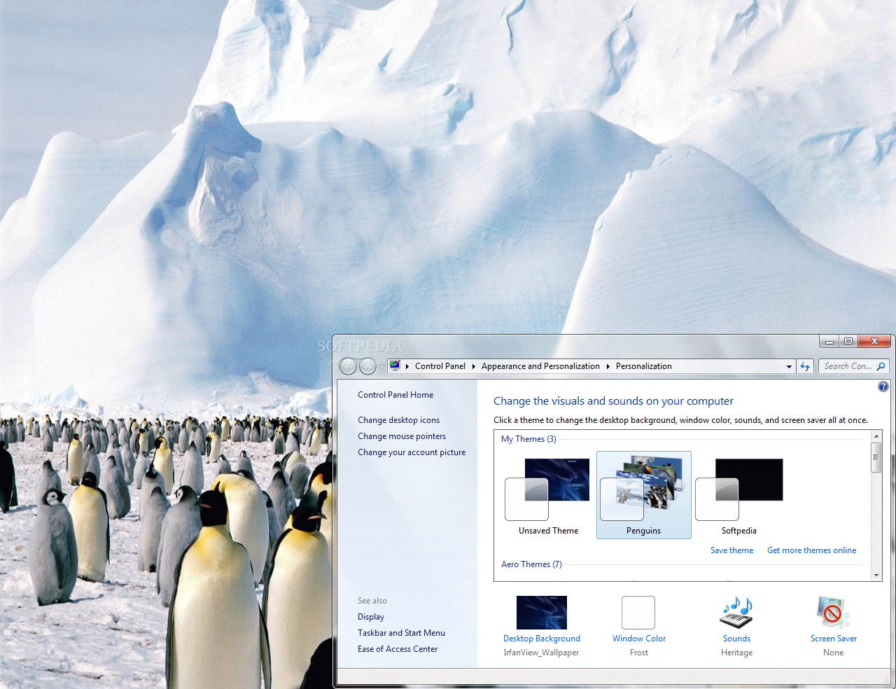The height and width of the screenshot is (689, 896).
Task: Select the Penguins theme
Action: pyautogui.click(x=644, y=496)
